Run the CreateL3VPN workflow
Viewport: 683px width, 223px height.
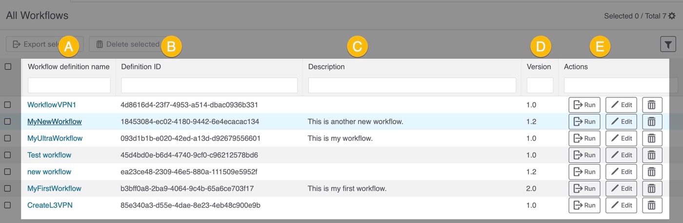pos(584,205)
